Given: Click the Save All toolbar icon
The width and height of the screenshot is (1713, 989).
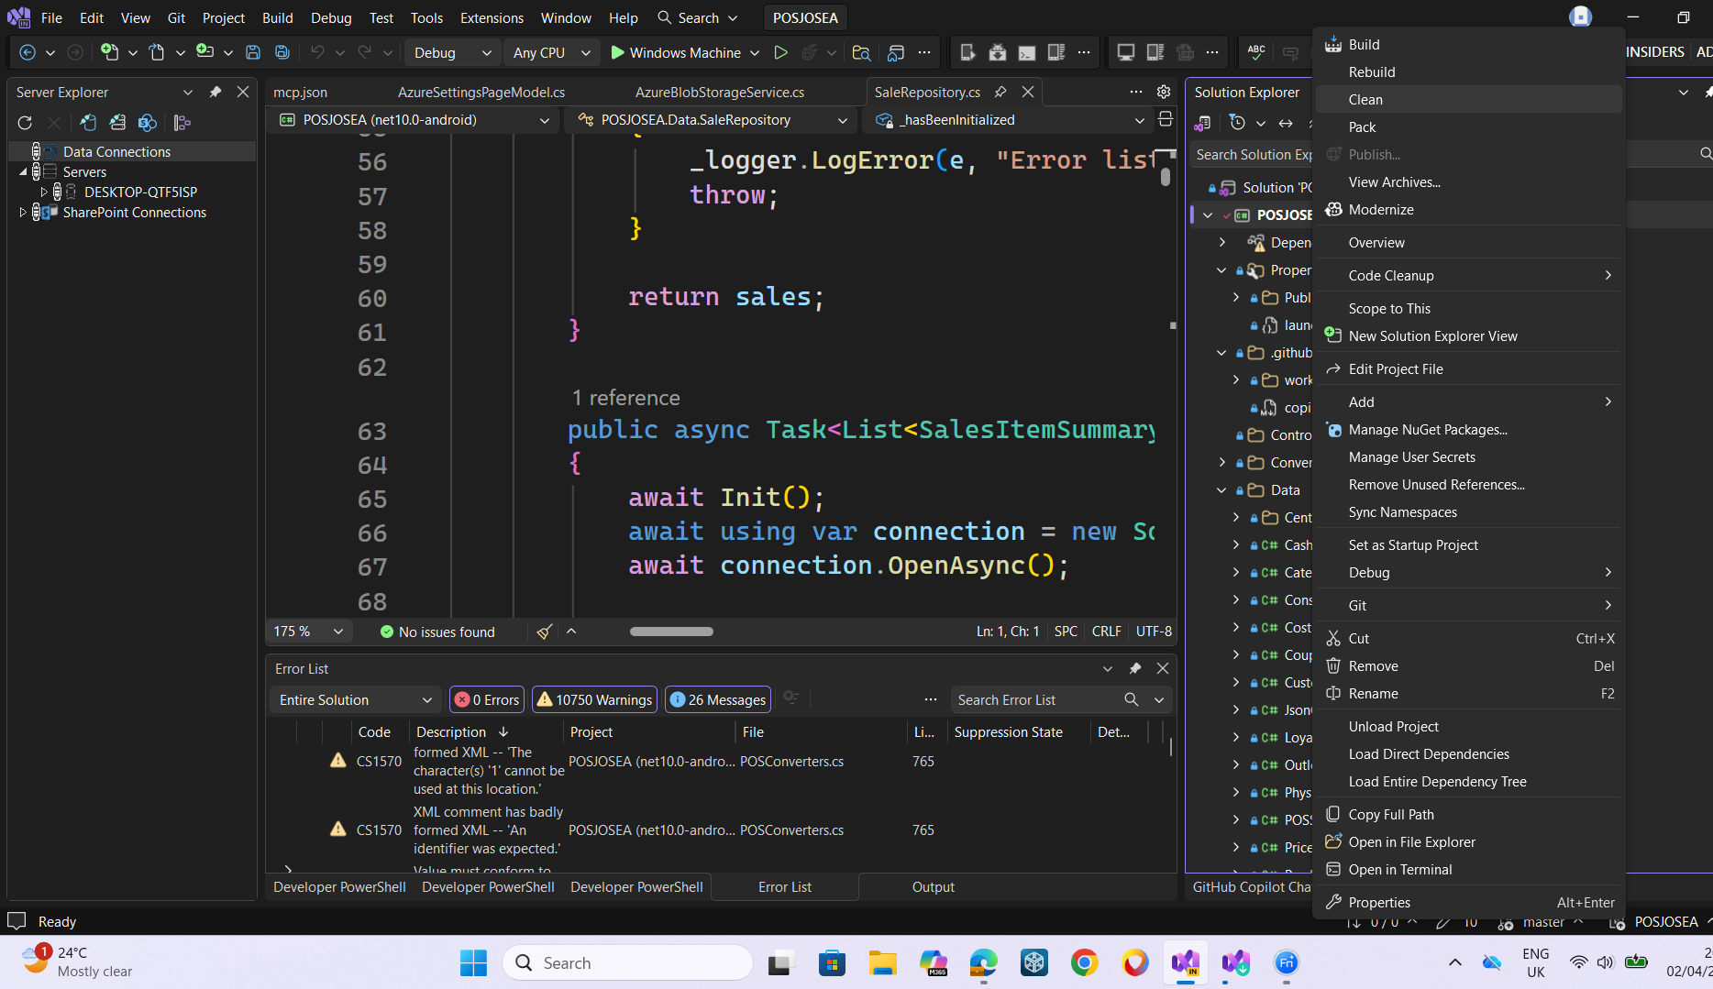Looking at the screenshot, I should pyautogui.click(x=282, y=52).
